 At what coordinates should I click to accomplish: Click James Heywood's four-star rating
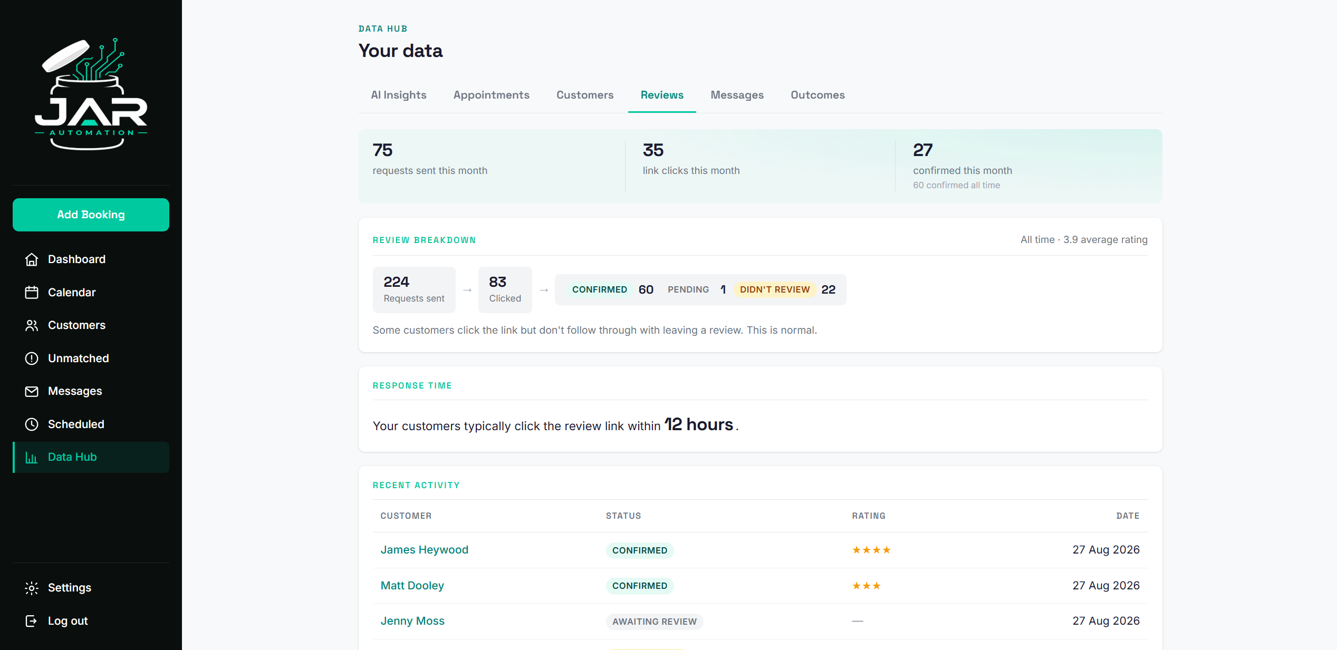pyautogui.click(x=871, y=550)
